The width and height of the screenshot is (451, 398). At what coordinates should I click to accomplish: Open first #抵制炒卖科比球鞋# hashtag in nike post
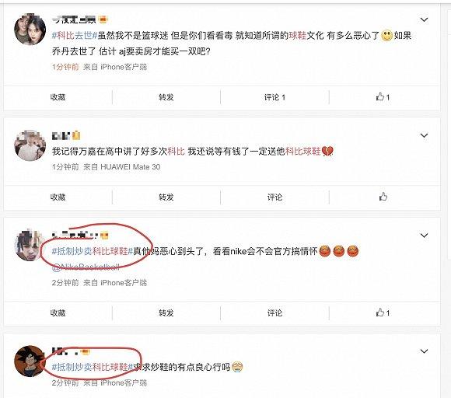pos(93,251)
